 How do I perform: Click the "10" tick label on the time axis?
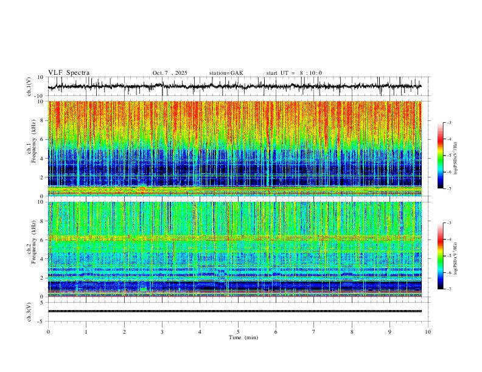tap(428, 332)
